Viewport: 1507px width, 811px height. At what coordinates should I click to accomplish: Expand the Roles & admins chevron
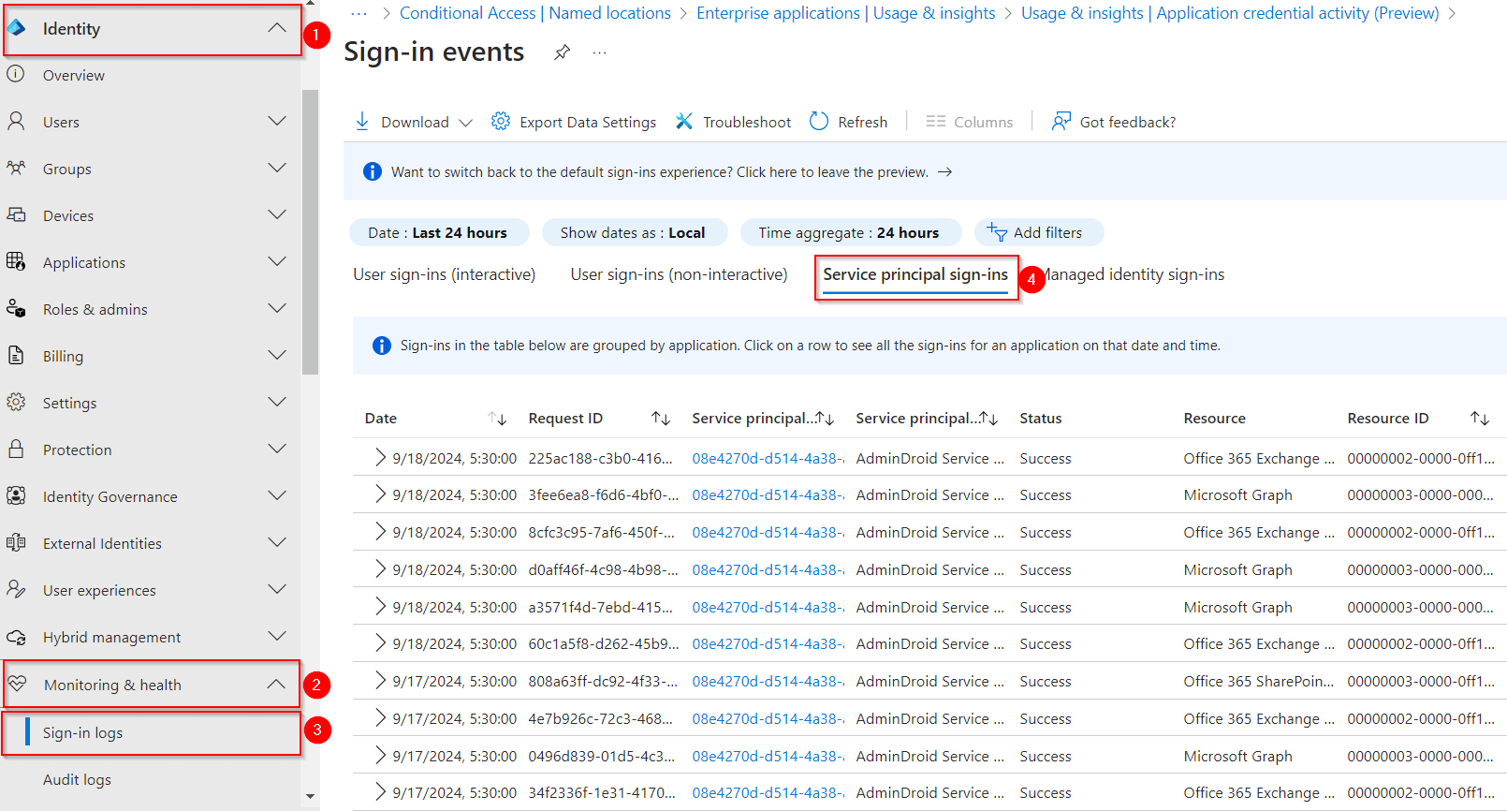[x=277, y=308]
